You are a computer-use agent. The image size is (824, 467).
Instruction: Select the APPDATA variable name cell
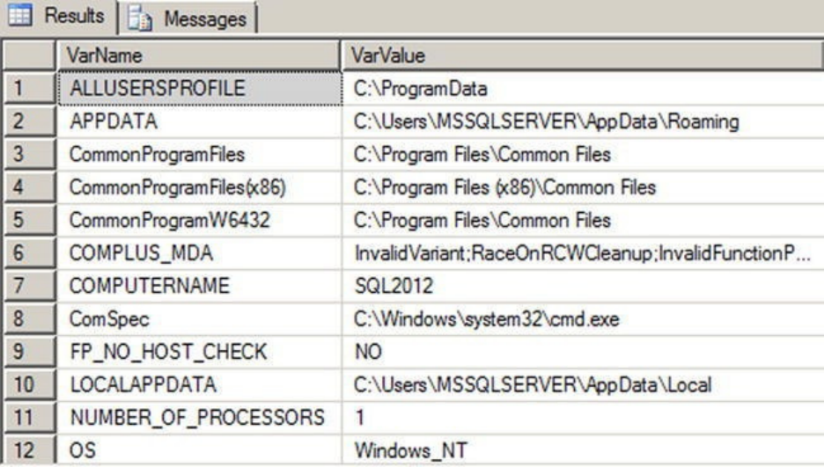199,120
